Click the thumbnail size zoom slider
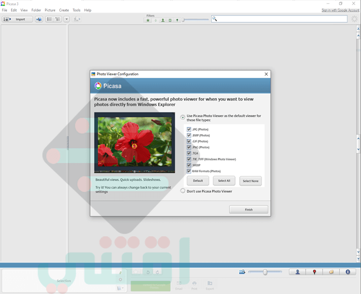This screenshot has height=294, width=361. [x=265, y=272]
